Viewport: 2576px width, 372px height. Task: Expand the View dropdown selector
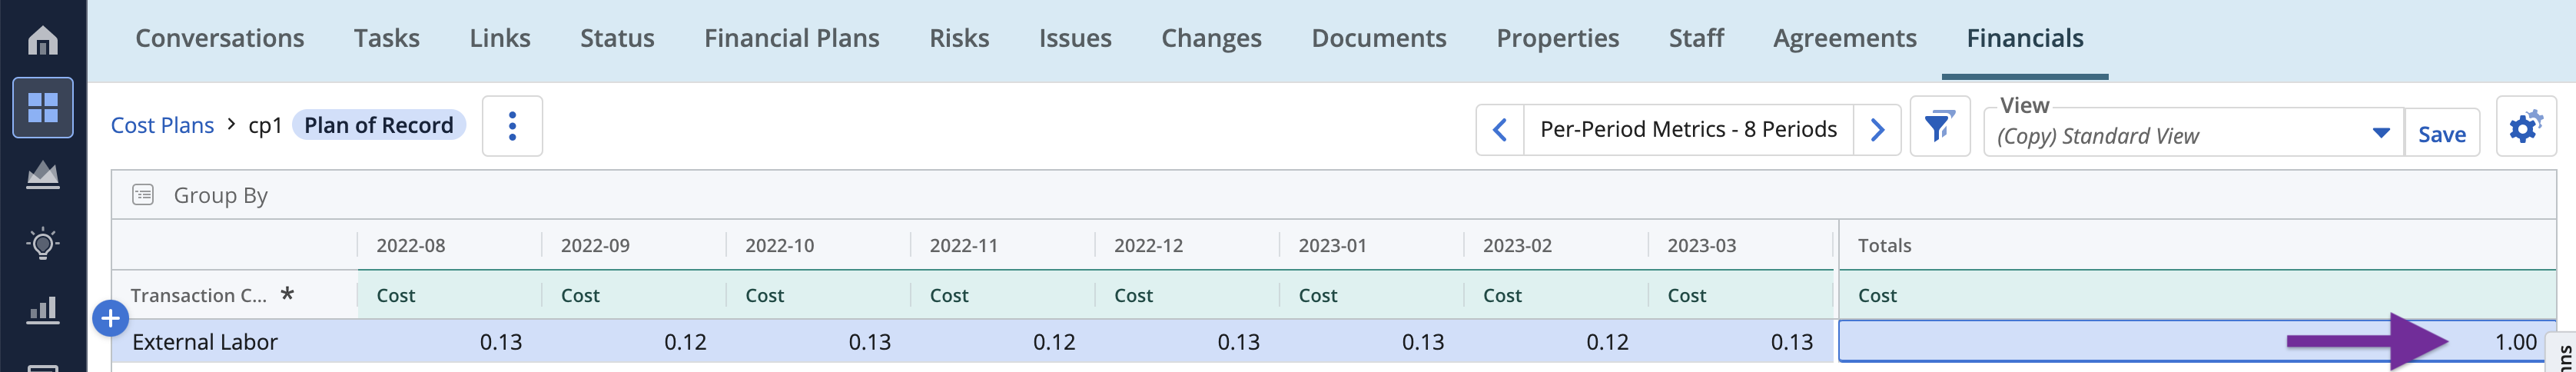pos(2380,134)
